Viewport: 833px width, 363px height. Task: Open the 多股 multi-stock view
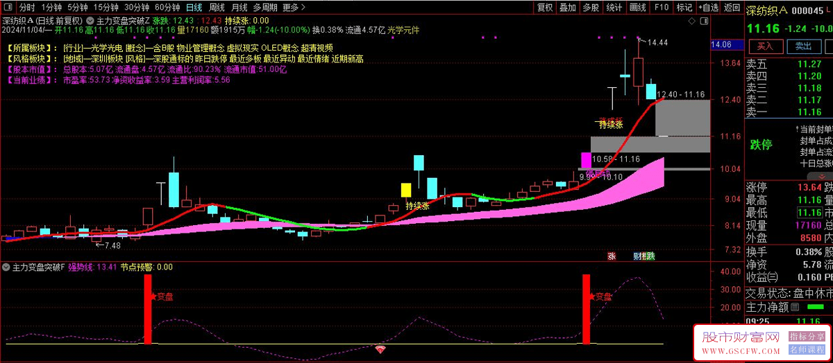591,8
